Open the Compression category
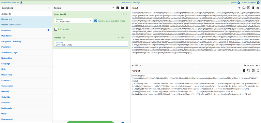Screen dimensions: 261x123 click(26, 86)
